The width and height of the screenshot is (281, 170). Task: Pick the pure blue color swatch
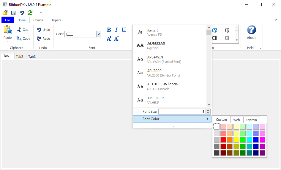(x=256, y=140)
